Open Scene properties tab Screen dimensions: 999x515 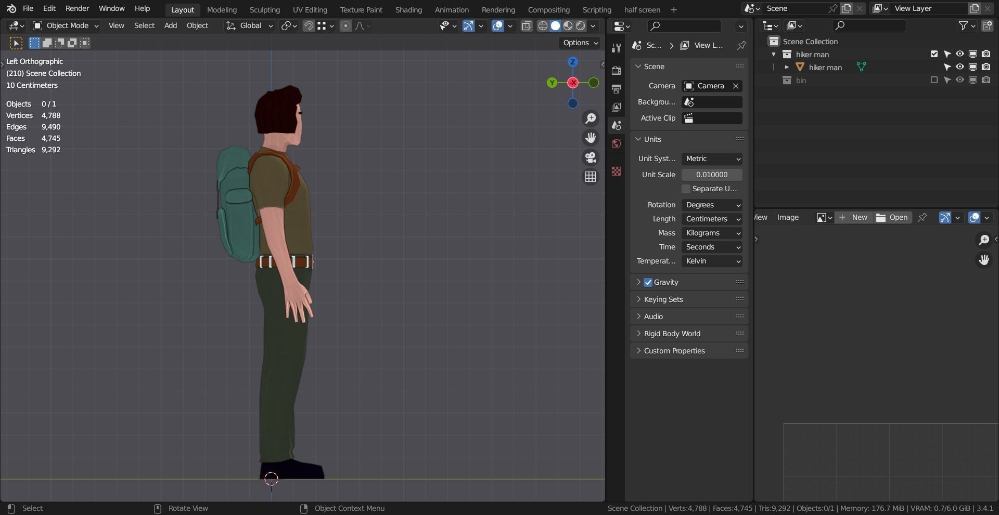(x=616, y=125)
